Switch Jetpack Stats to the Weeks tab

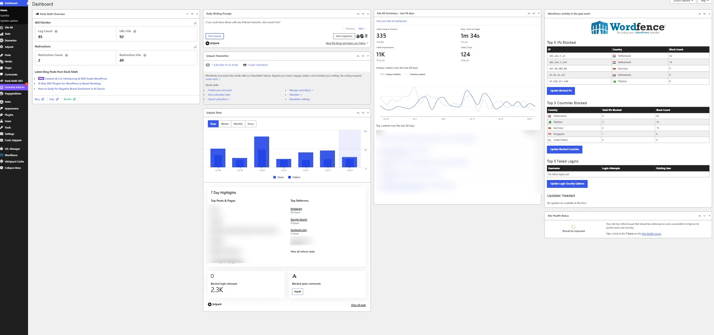pyautogui.click(x=225, y=124)
